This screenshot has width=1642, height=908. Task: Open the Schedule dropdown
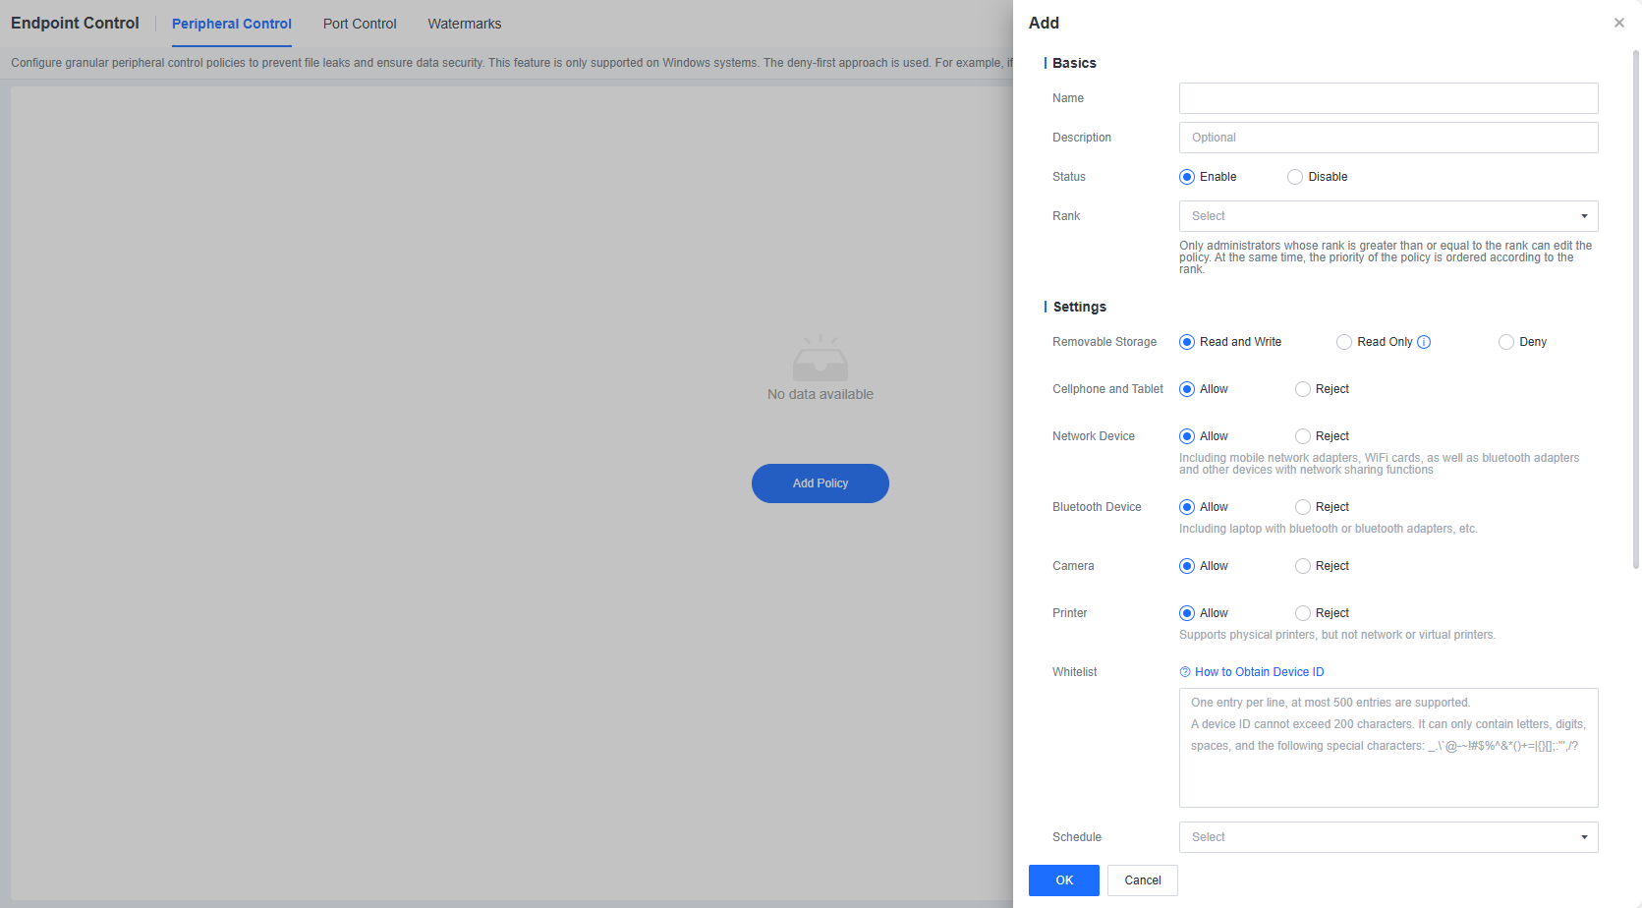tap(1388, 837)
